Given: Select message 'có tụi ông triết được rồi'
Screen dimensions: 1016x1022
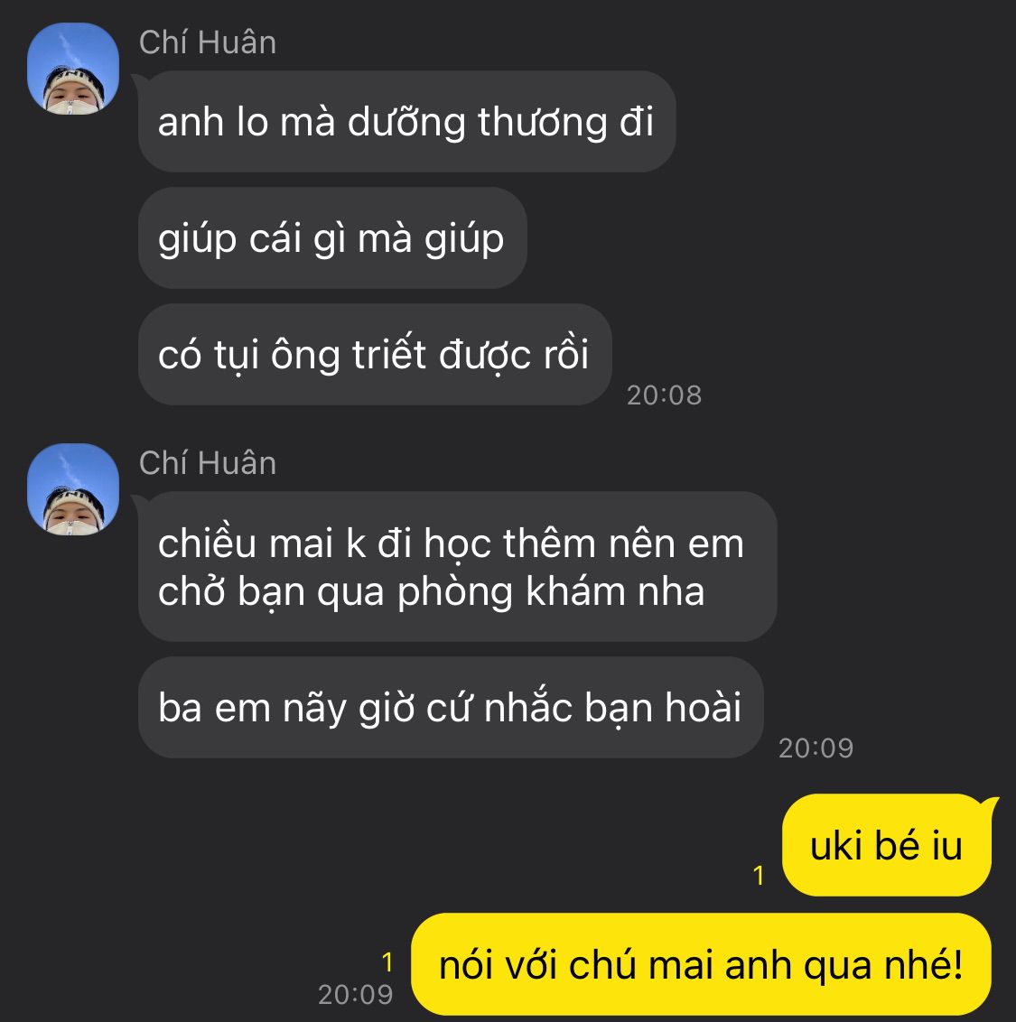Looking at the screenshot, I should click(375, 355).
